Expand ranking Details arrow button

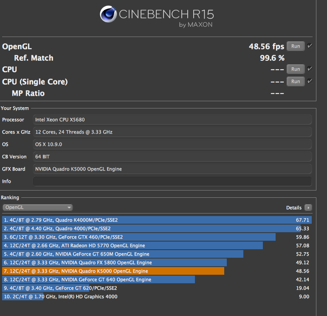coord(308,208)
